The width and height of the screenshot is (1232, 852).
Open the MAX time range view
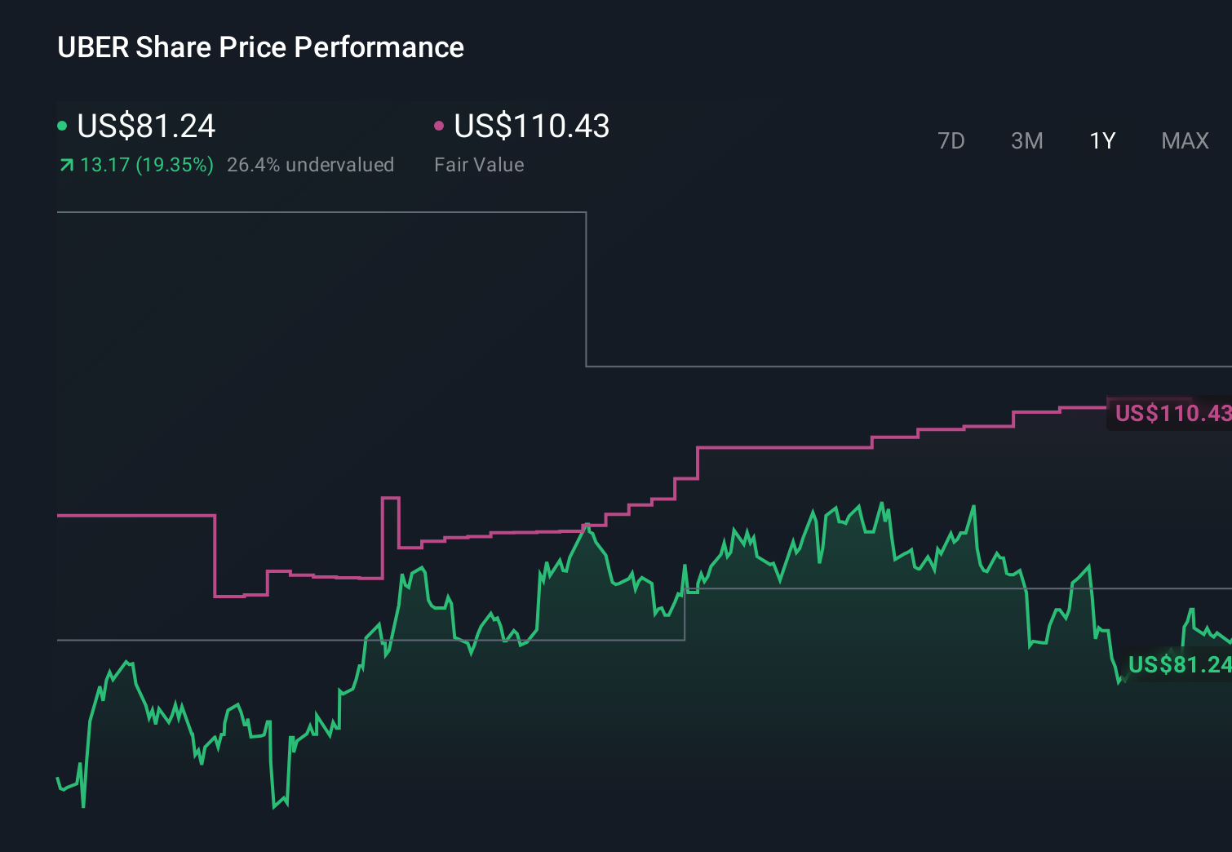pos(1185,140)
